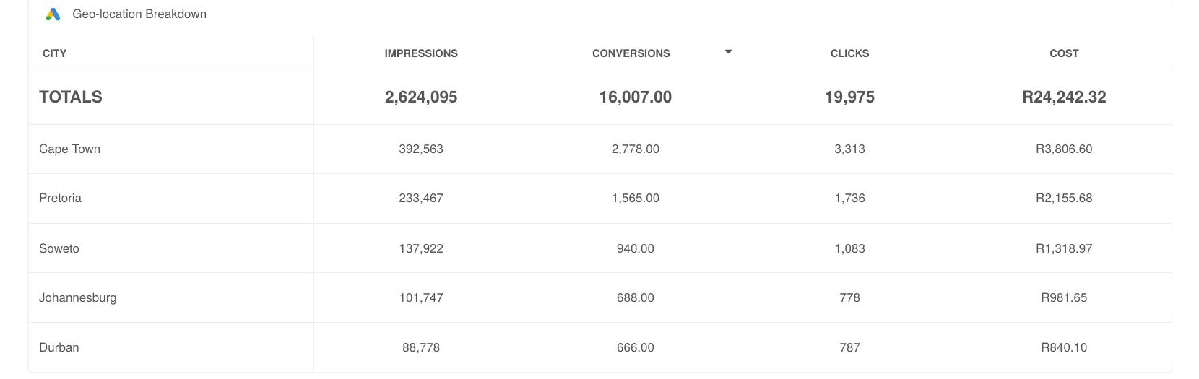Click the Conversions column header
1199x379 pixels.
point(631,53)
